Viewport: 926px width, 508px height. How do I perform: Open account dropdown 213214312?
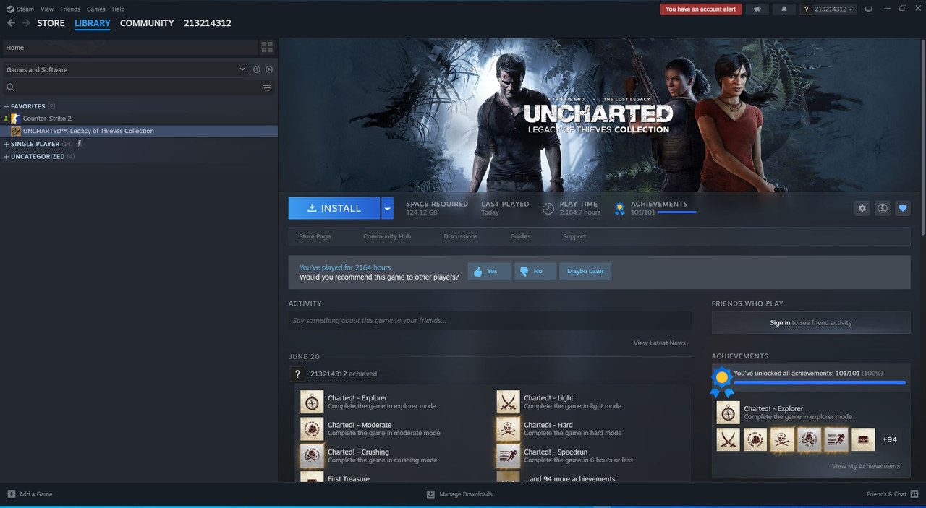click(x=828, y=9)
